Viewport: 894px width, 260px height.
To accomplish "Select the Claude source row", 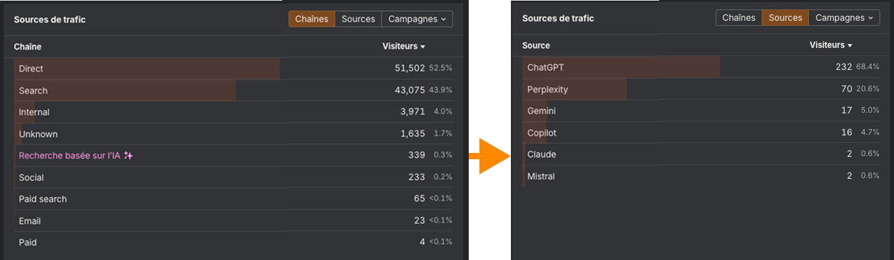I will tap(701, 154).
